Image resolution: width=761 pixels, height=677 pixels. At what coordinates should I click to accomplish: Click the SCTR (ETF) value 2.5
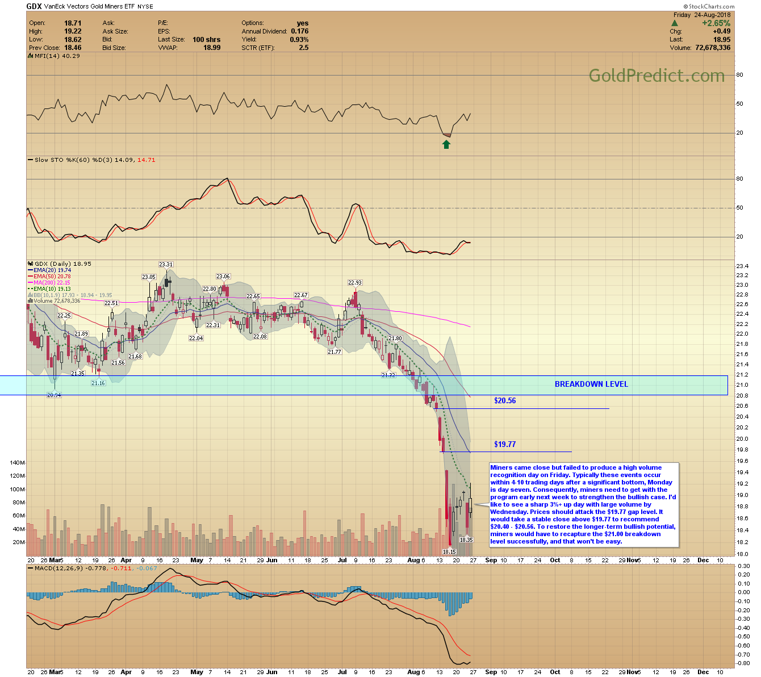304,48
